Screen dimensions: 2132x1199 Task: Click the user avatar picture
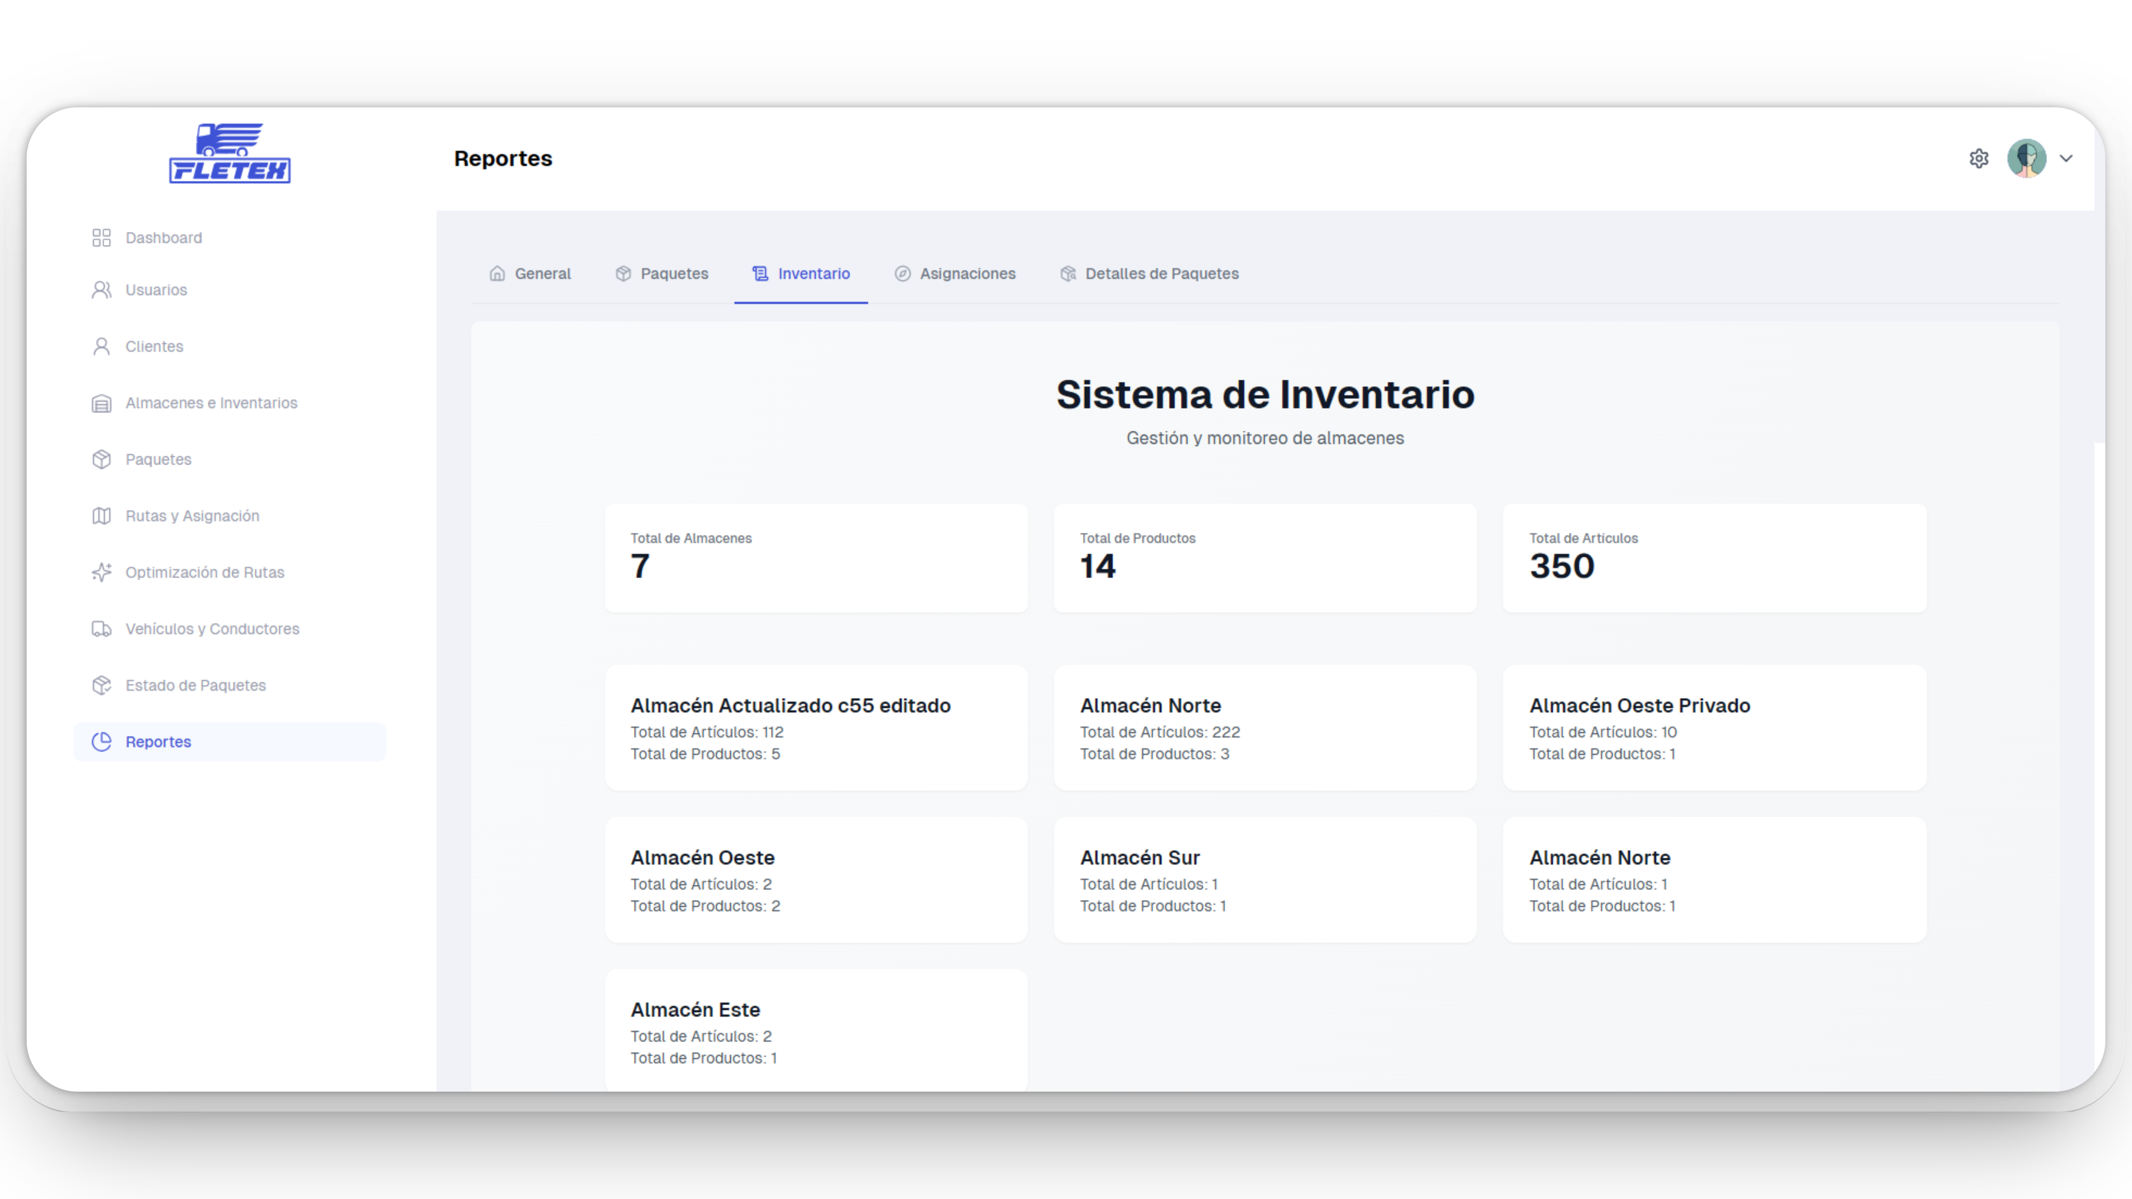pos(2027,158)
